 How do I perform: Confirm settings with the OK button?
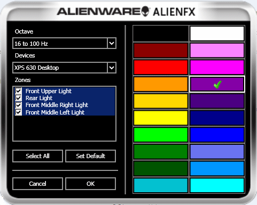90,184
